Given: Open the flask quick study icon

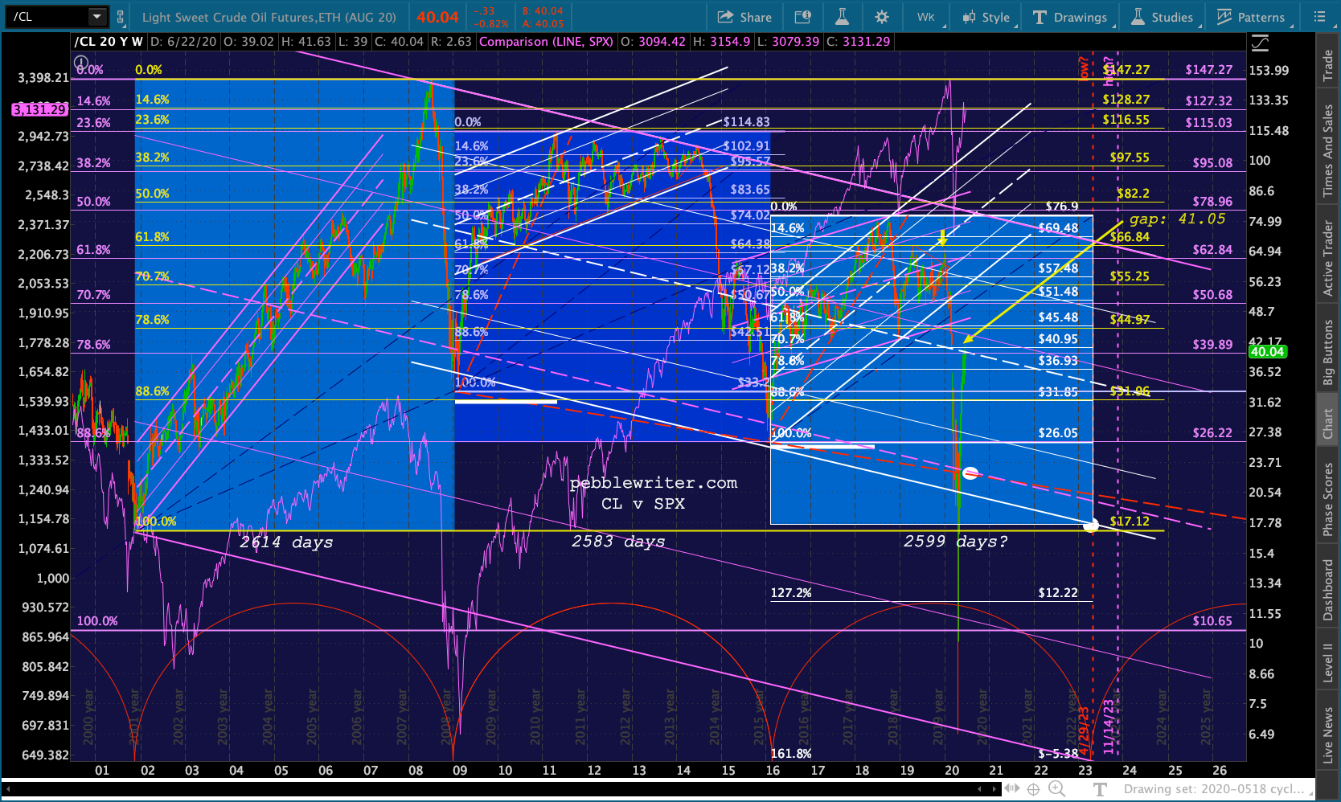Looking at the screenshot, I should [x=842, y=17].
